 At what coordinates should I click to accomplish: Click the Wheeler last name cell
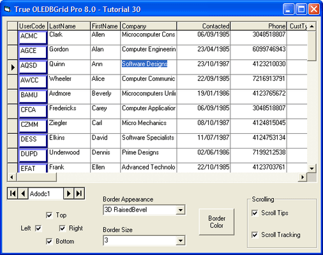[x=69, y=82]
